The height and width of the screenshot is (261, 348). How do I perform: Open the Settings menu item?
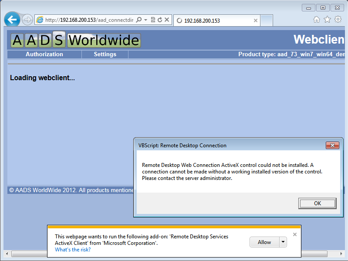point(105,54)
